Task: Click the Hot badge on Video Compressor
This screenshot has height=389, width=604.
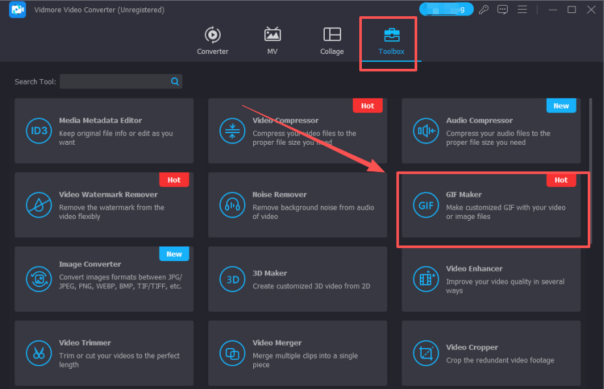Action: 368,106
